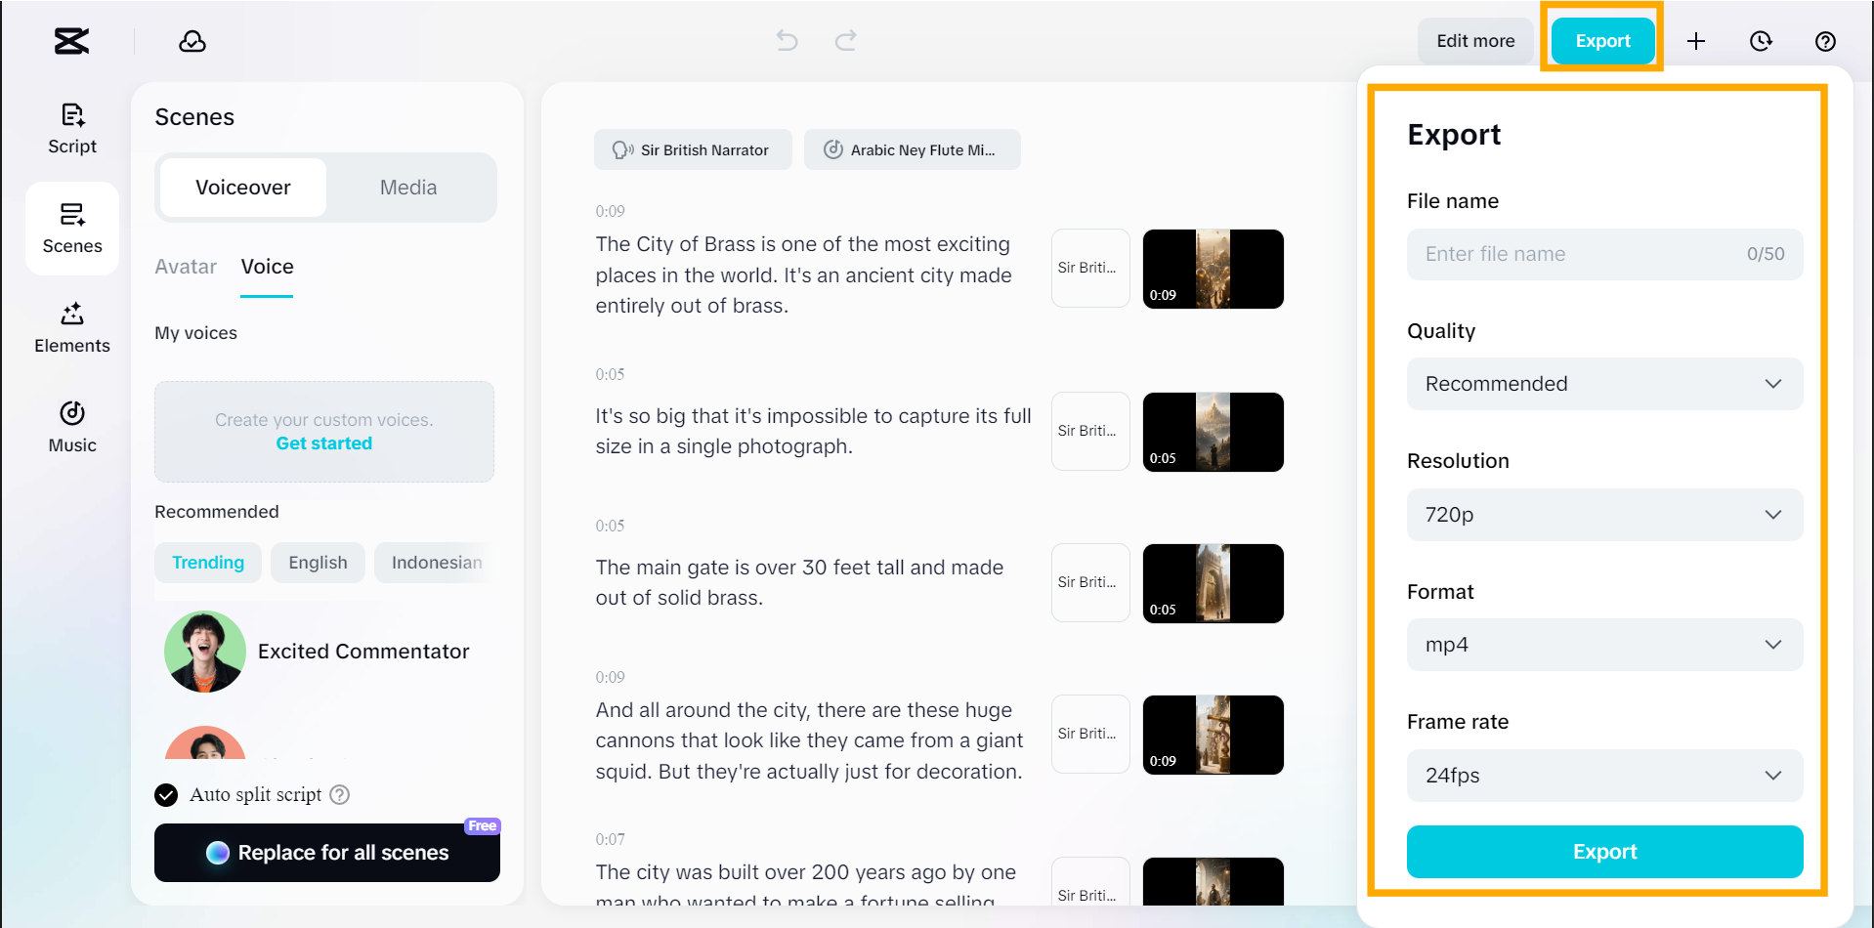The width and height of the screenshot is (1874, 928).
Task: Open thumbnail of City of Brass scene
Action: point(1214,269)
